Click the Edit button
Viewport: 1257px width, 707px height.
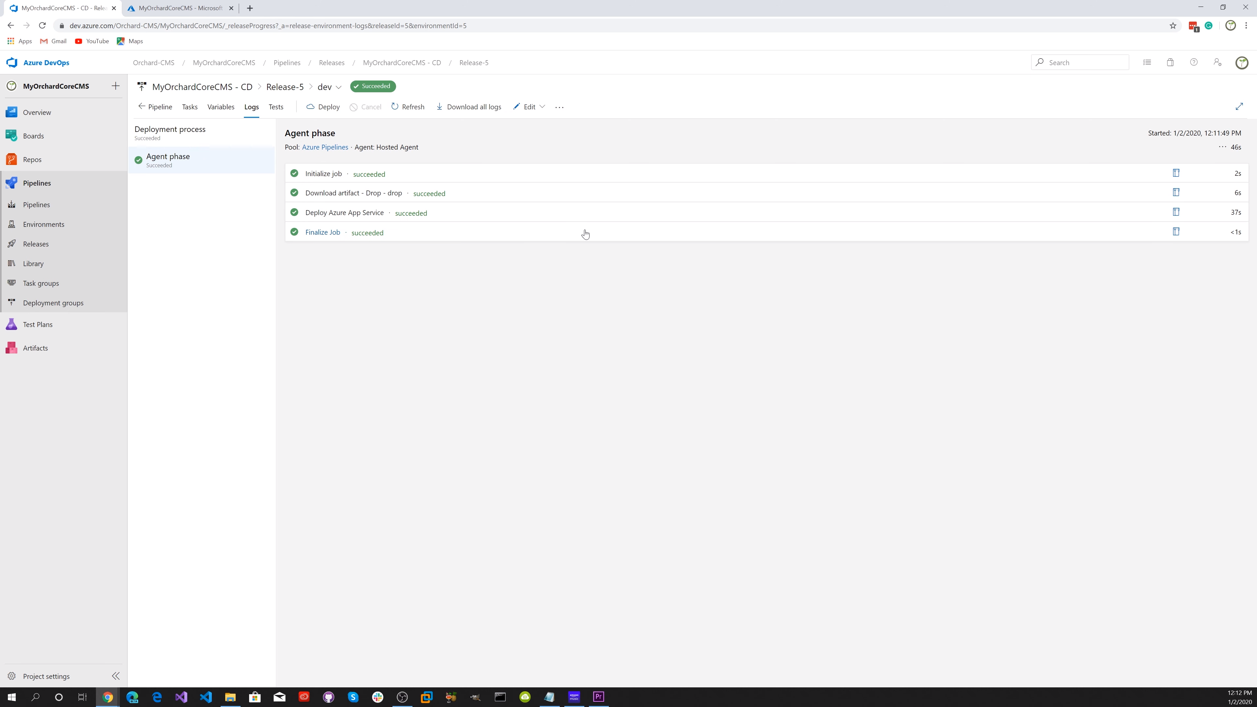point(524,107)
